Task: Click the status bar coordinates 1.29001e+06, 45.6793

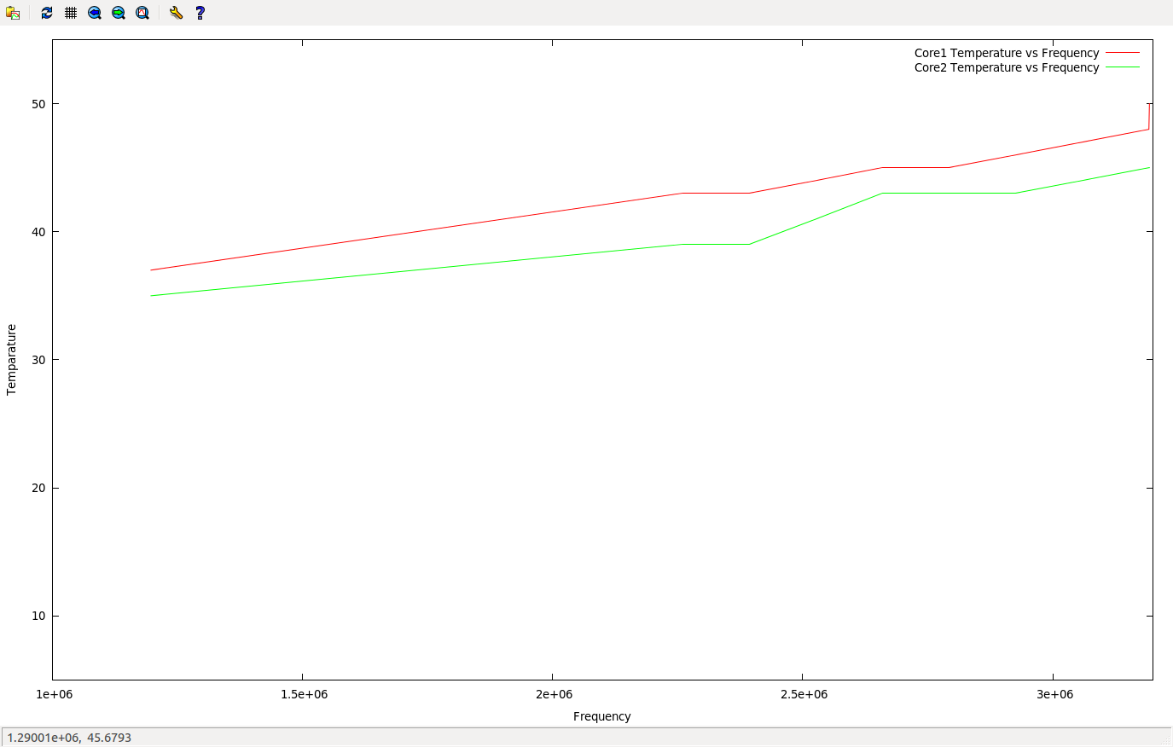Action: point(69,738)
